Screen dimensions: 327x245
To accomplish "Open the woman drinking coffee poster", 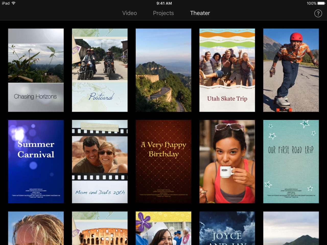I will [227, 162].
